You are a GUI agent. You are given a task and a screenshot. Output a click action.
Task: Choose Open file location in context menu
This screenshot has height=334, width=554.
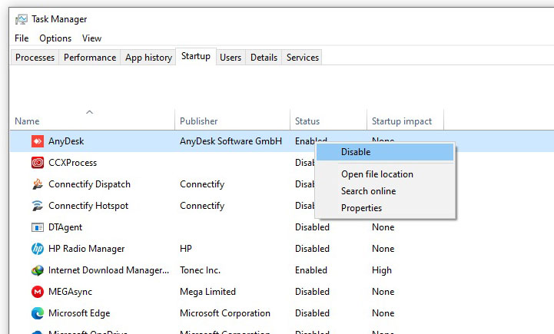385,174
